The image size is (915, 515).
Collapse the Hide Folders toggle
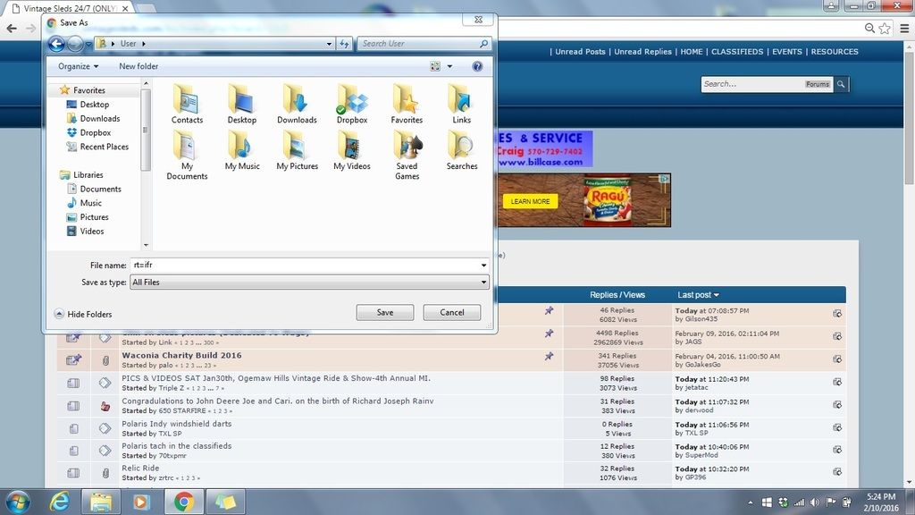coord(60,314)
